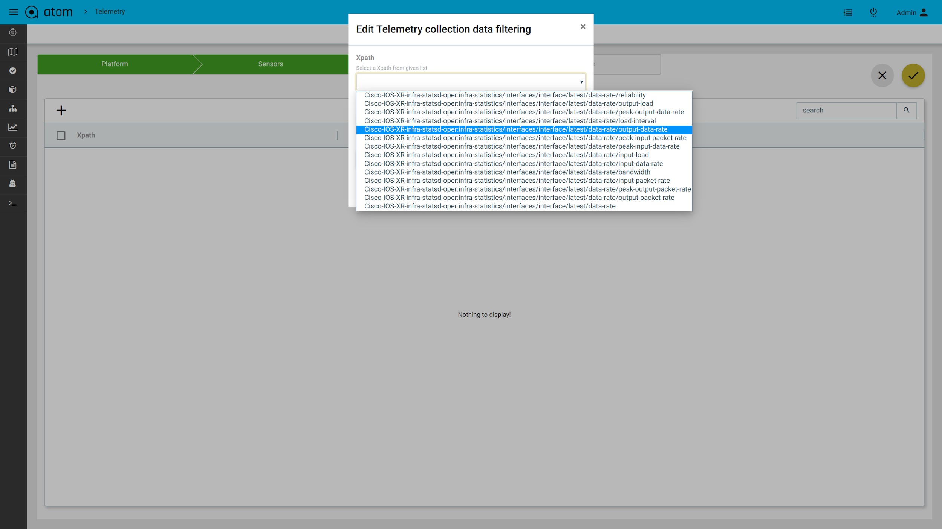Select the last plain data-rate option
Viewport: 942px width, 529px height.
pos(524,206)
